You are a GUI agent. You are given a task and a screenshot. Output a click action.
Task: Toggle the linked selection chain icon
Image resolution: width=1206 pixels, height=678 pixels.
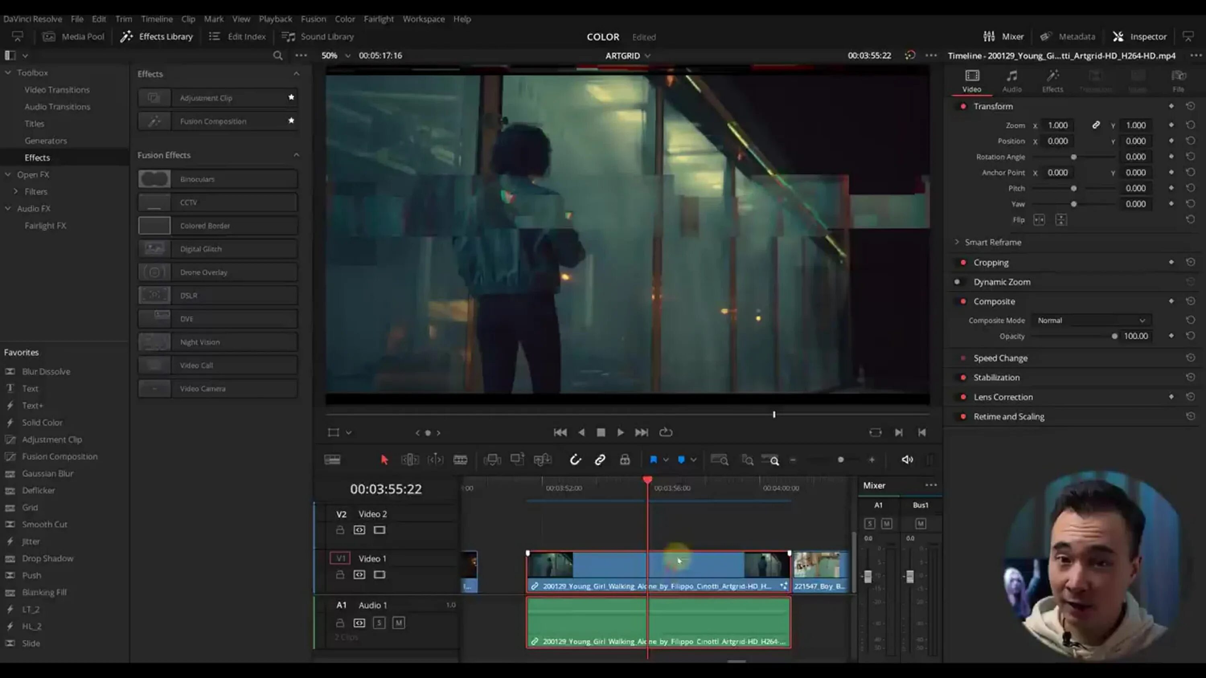[600, 459]
